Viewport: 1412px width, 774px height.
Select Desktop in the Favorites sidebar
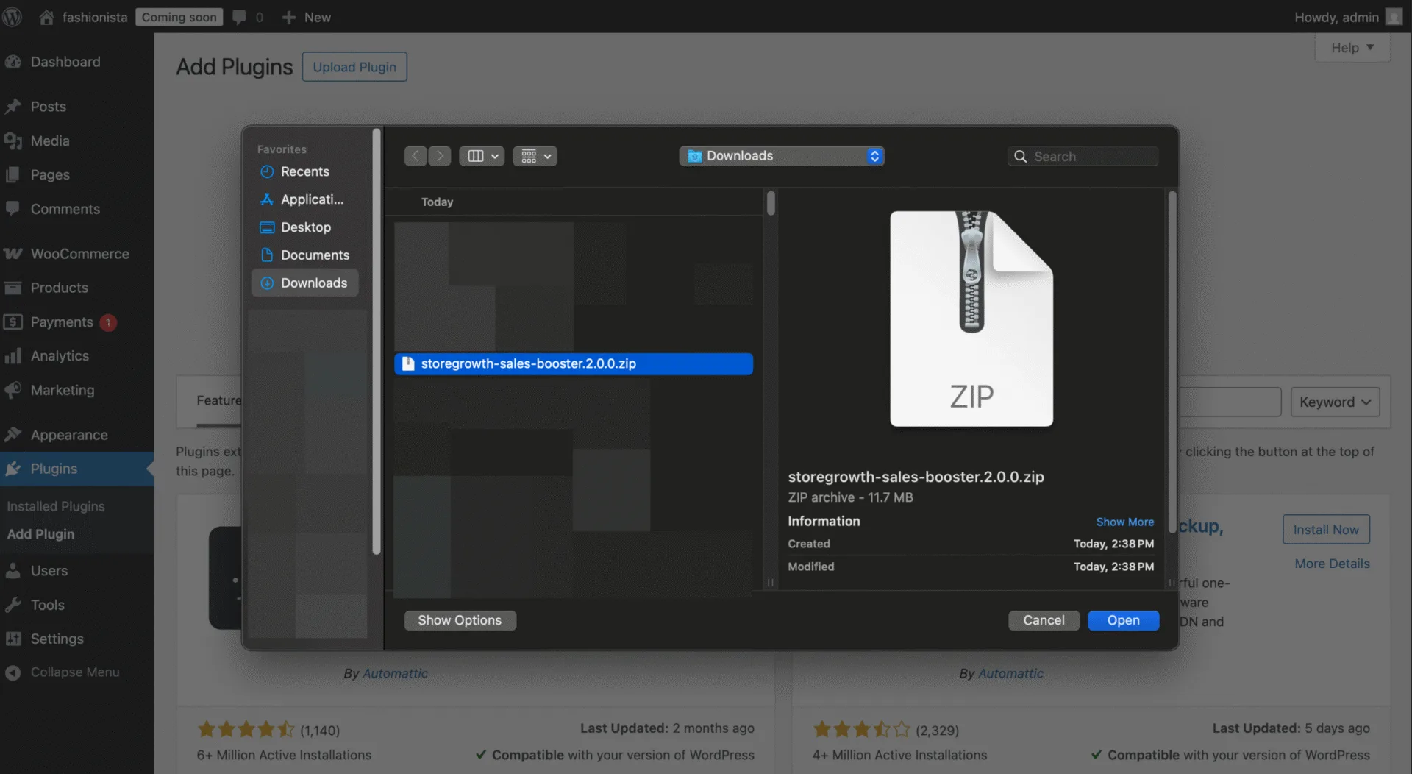(x=304, y=227)
